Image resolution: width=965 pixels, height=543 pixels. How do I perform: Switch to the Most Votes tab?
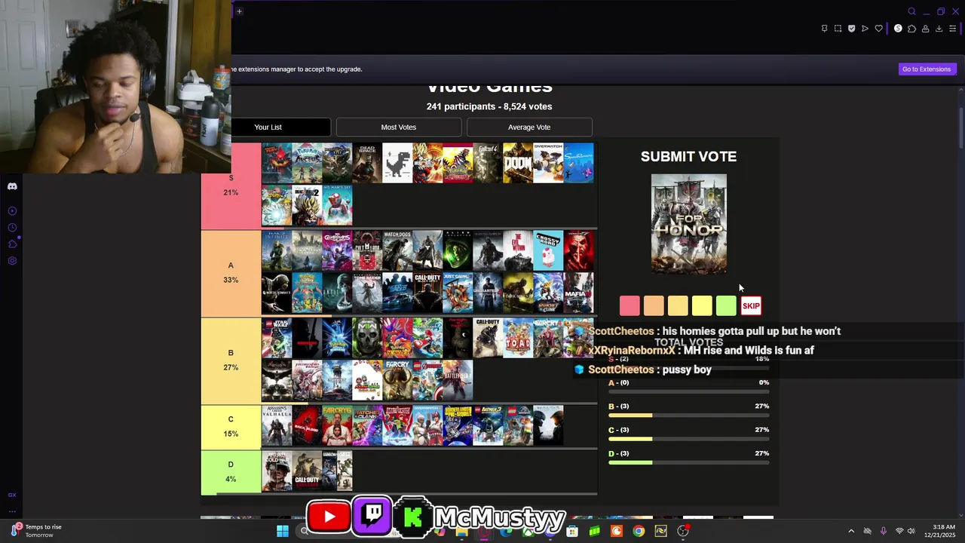tap(398, 127)
